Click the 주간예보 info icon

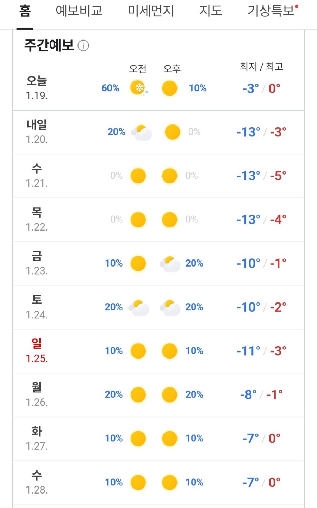point(83,46)
